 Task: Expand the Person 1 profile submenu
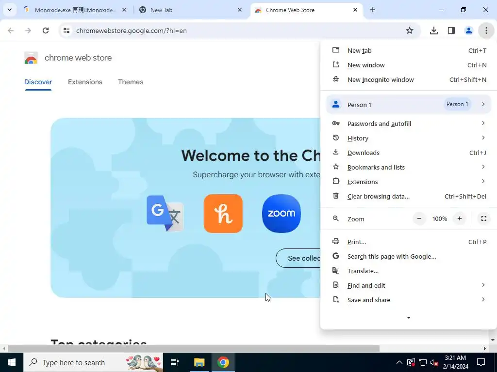tap(409, 105)
